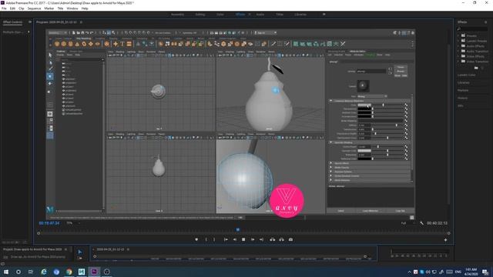Export frame with the camera icon
The height and width of the screenshot is (277, 493).
290,239
